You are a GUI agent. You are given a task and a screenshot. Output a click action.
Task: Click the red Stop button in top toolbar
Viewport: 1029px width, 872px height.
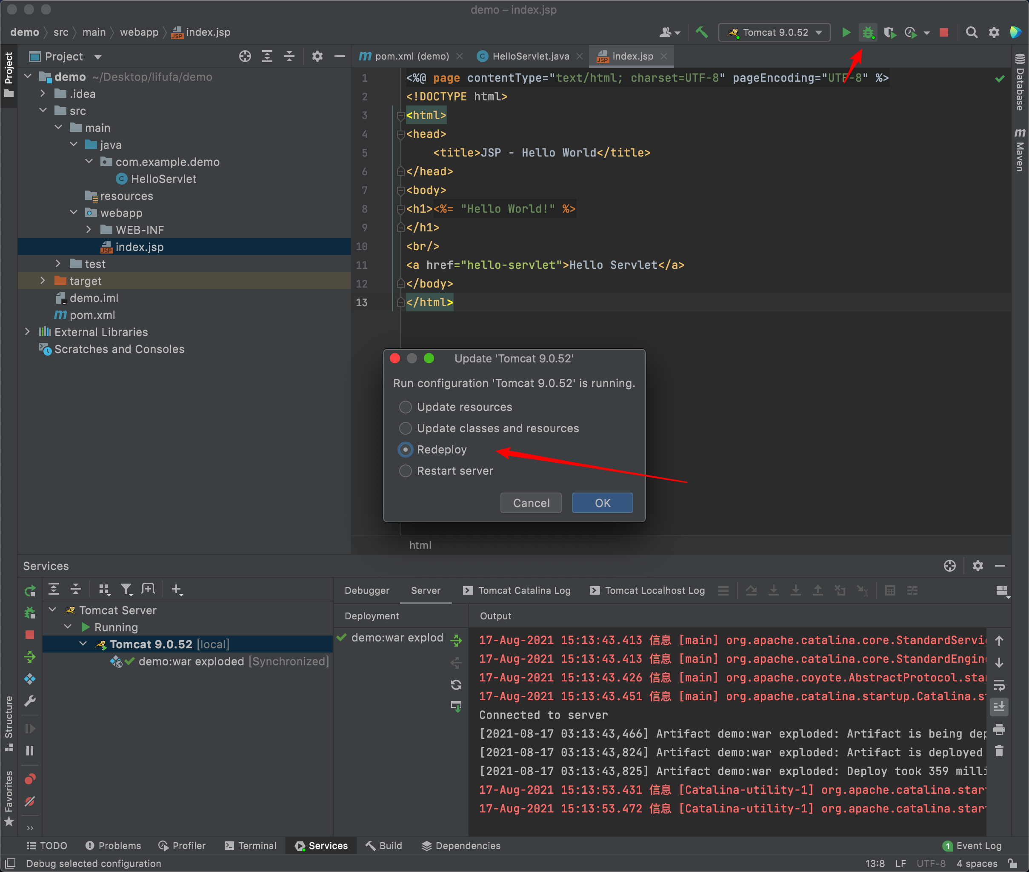pos(943,33)
